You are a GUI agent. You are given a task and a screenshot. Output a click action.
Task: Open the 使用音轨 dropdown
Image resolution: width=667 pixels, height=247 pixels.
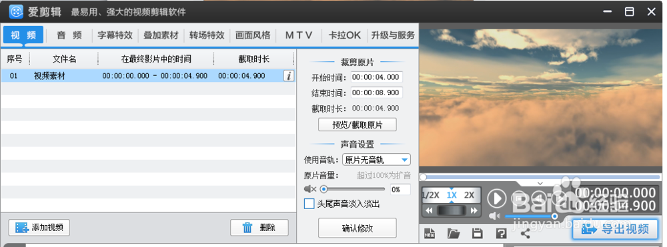pos(376,160)
